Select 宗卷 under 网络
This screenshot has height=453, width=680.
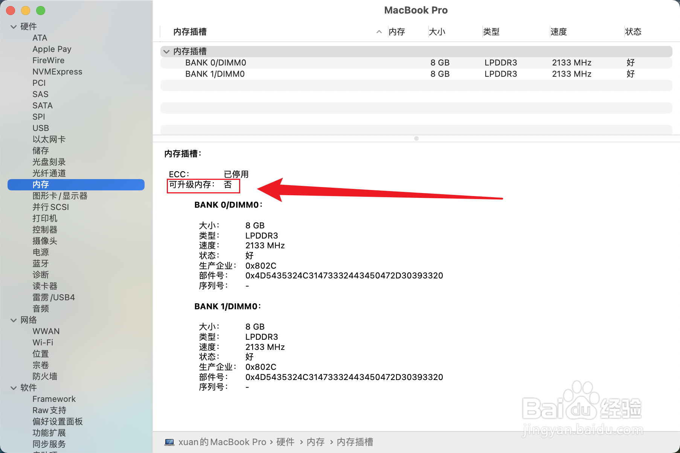[x=41, y=365]
